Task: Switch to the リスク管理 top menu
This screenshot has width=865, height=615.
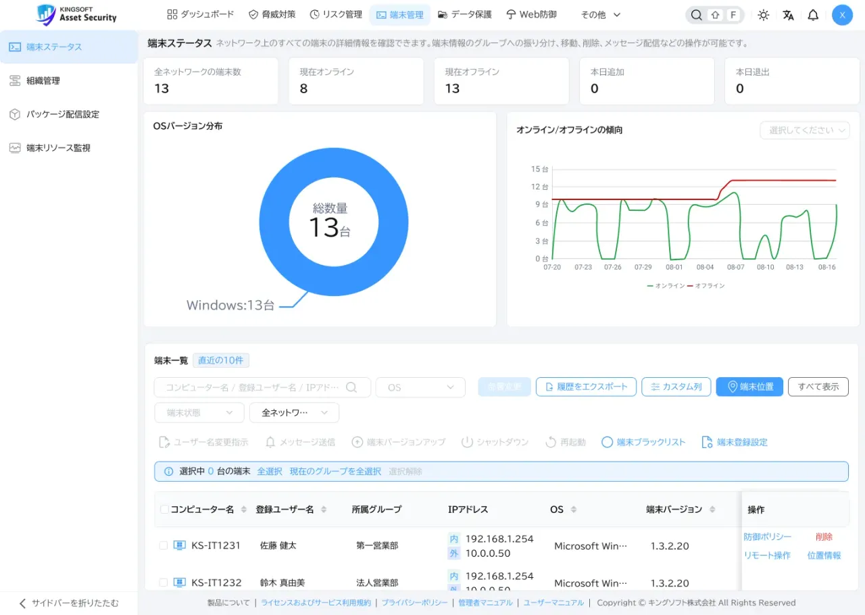Action: pos(336,14)
